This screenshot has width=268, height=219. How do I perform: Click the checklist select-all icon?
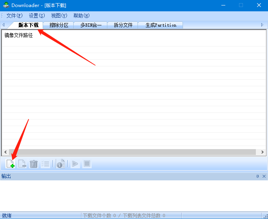coord(45,164)
